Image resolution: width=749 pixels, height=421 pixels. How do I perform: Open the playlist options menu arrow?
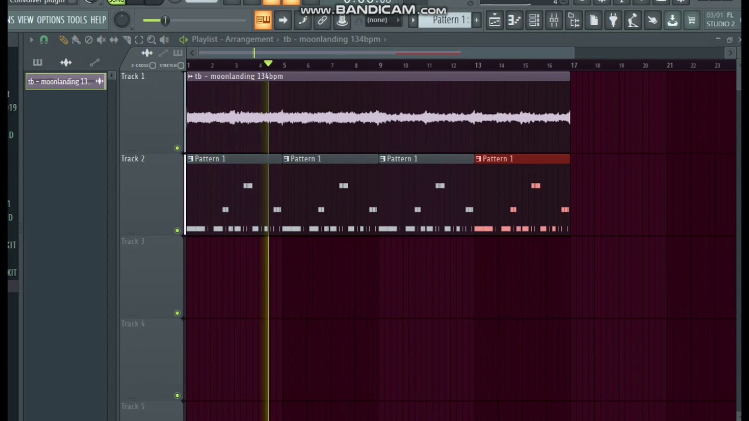coord(31,40)
